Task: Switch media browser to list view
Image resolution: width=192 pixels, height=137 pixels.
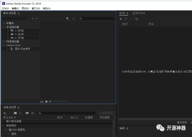Action: tap(42, 102)
